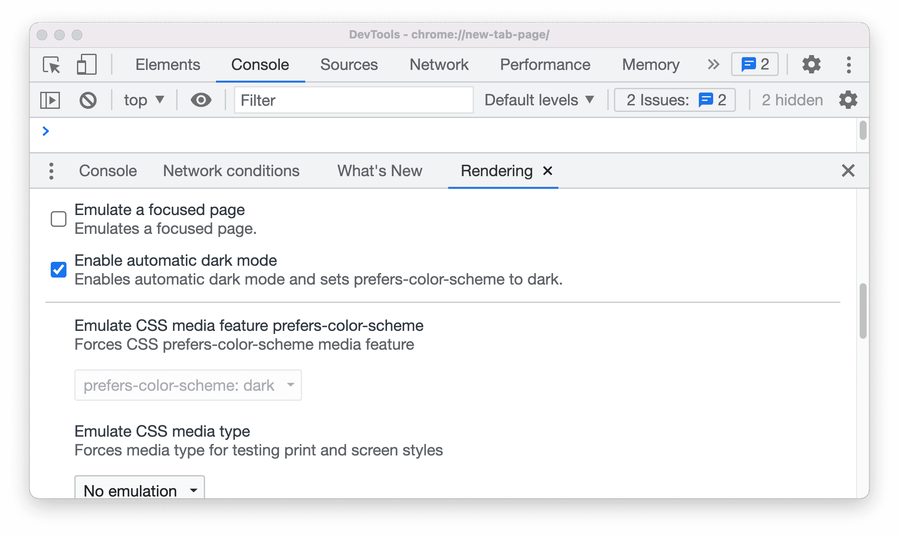Image resolution: width=899 pixels, height=535 pixels.
Task: Click the inspect element cursor icon
Action: (53, 65)
